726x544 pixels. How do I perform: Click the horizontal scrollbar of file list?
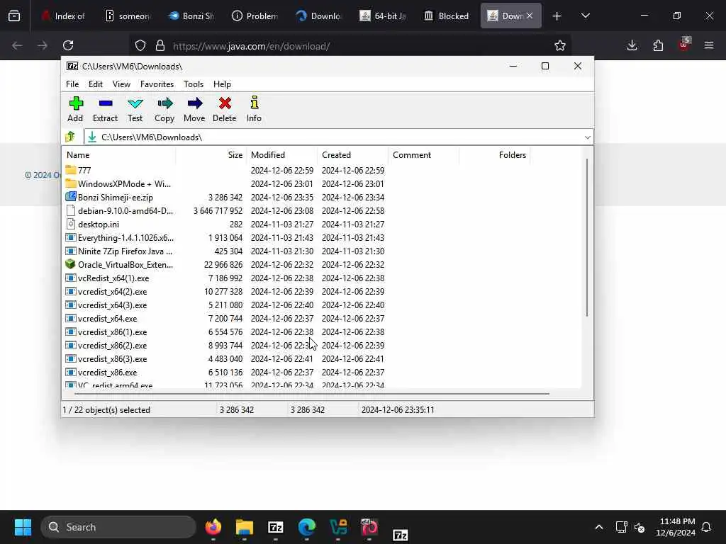tap(312, 394)
